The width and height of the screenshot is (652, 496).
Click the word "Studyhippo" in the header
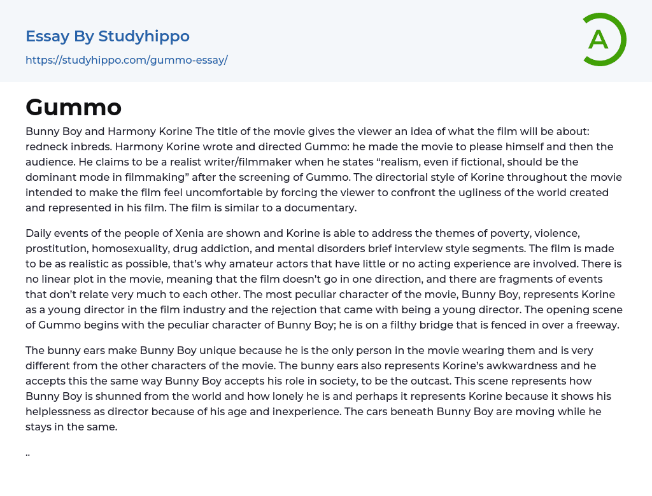click(144, 36)
